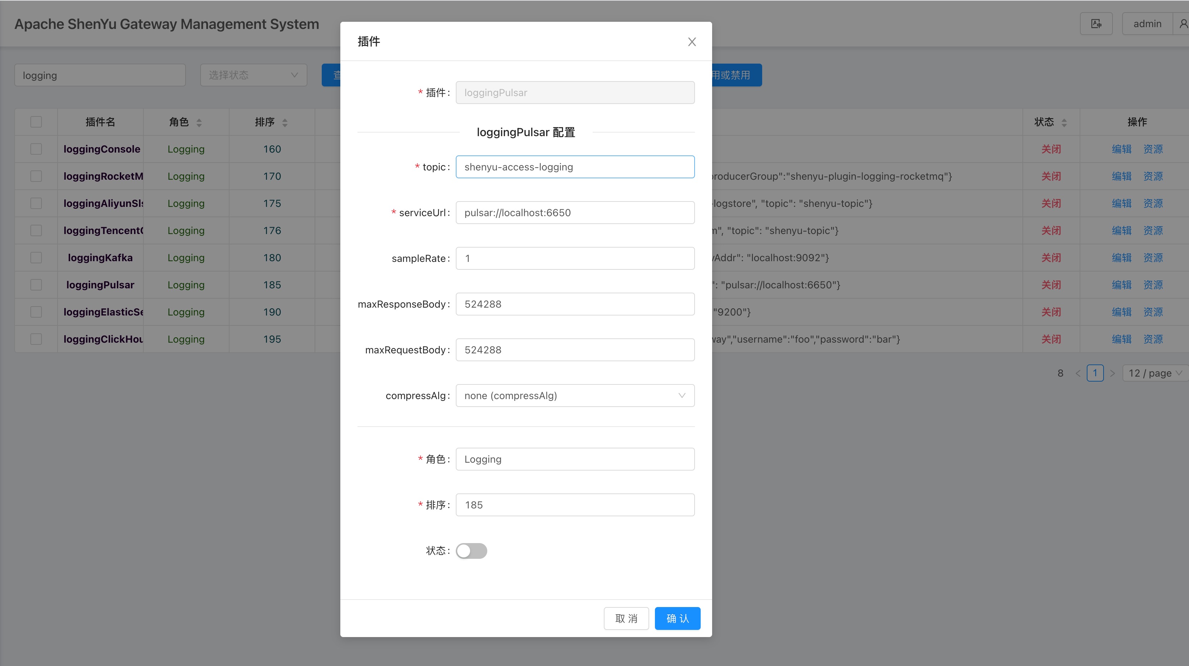Sort by the 排序 column arrows

pyautogui.click(x=285, y=123)
